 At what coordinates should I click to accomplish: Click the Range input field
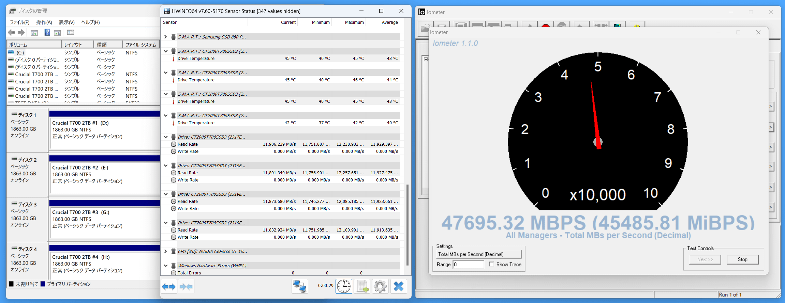[x=468, y=265]
